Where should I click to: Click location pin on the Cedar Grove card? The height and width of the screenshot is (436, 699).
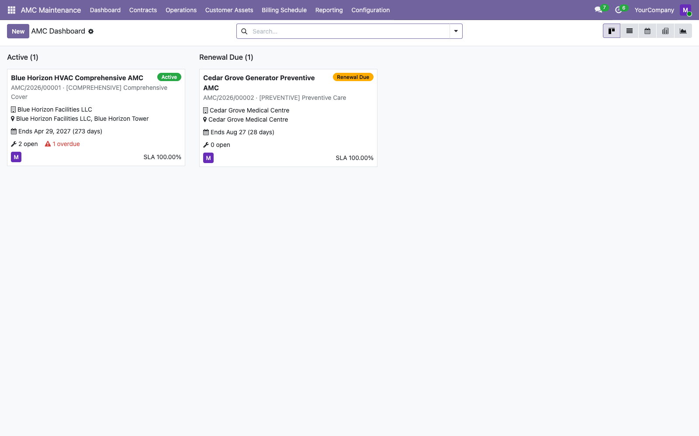(205, 119)
